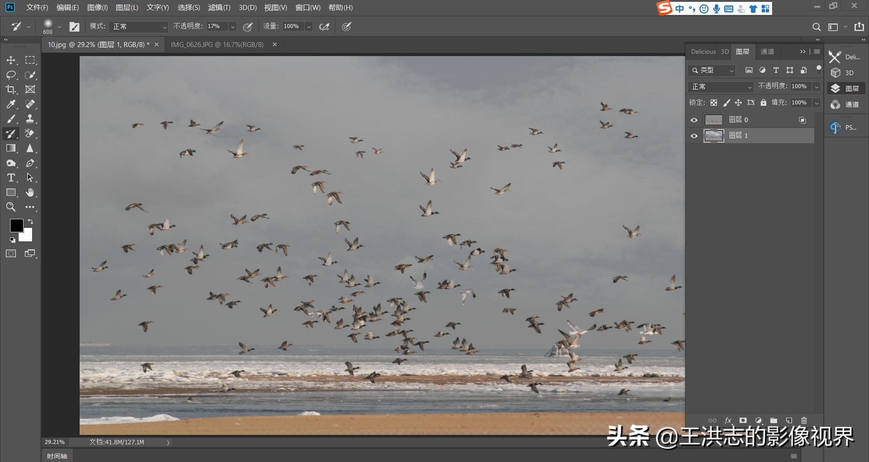Enable lock transparent pixels in Layers panel
869x462 pixels.
pyautogui.click(x=714, y=103)
